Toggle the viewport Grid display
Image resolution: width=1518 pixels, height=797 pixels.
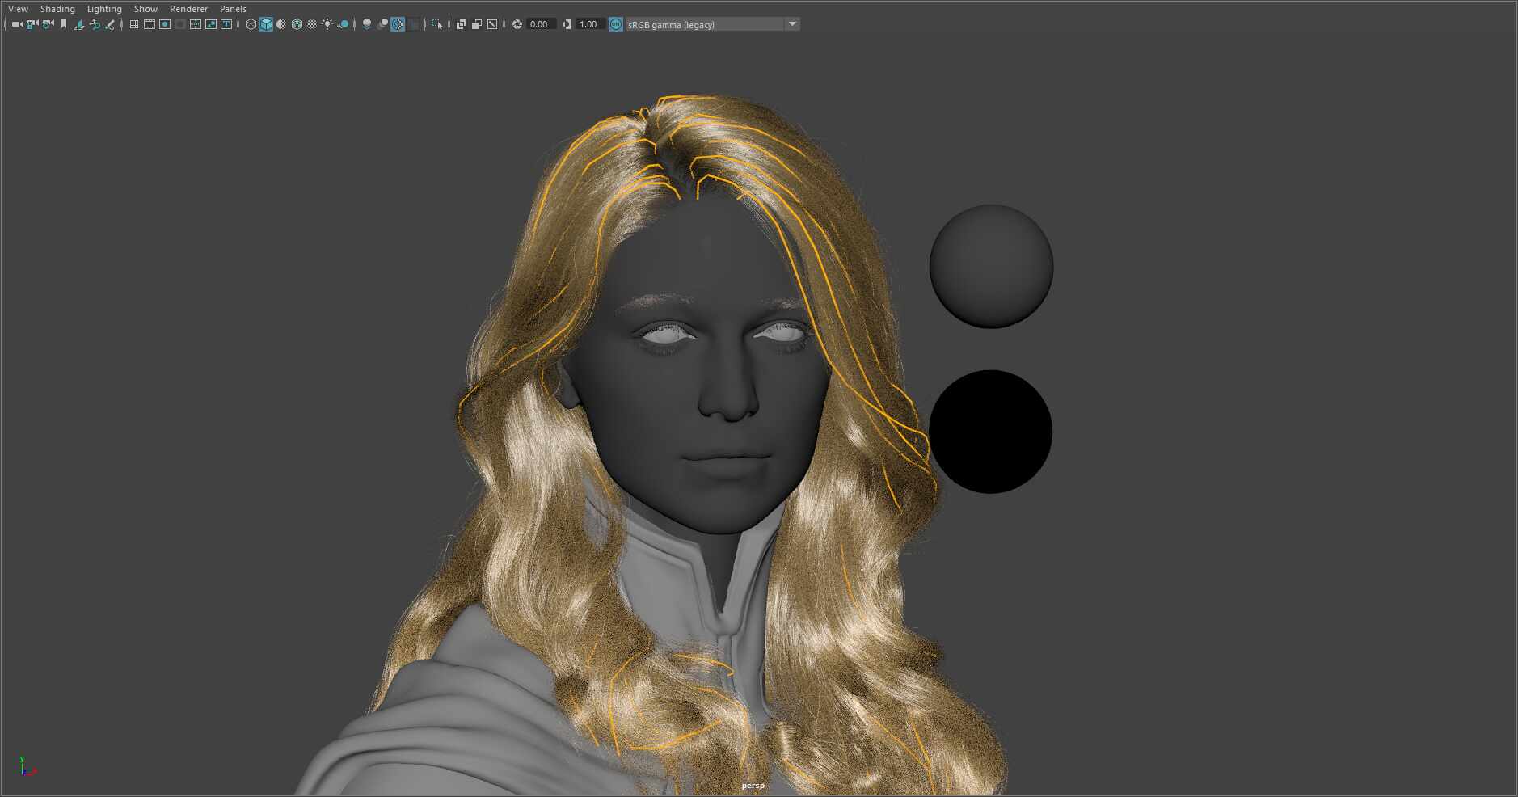point(134,24)
